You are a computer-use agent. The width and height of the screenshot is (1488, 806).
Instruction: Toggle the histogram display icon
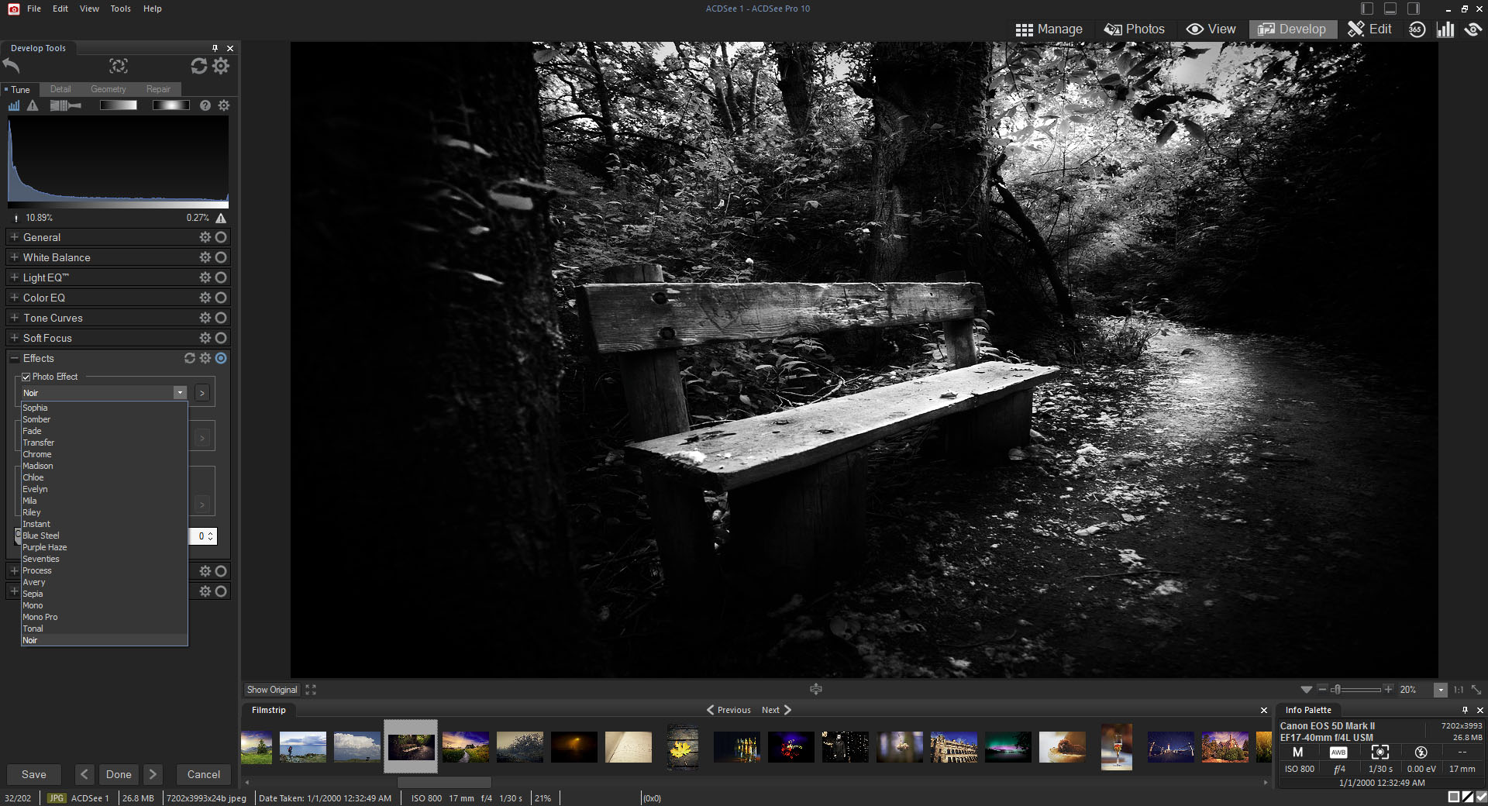coord(14,105)
